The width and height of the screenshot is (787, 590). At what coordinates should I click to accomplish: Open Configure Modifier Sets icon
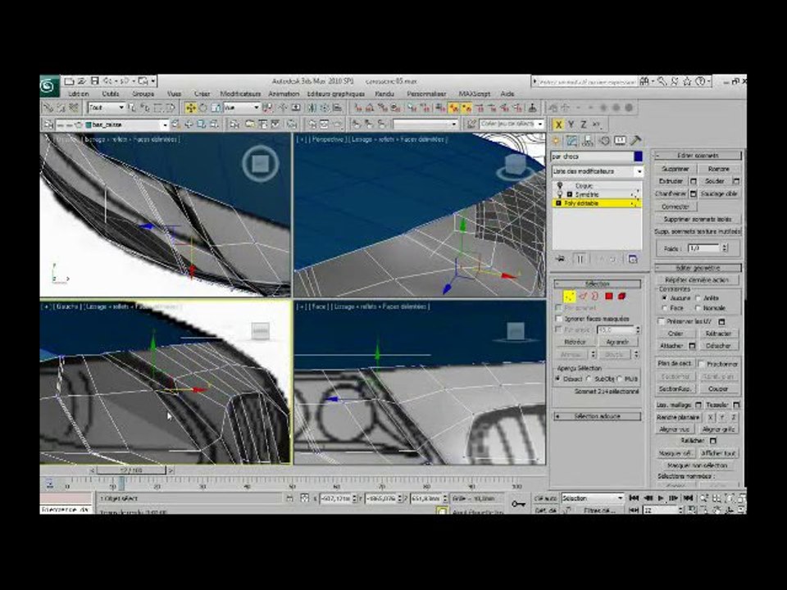(632, 259)
